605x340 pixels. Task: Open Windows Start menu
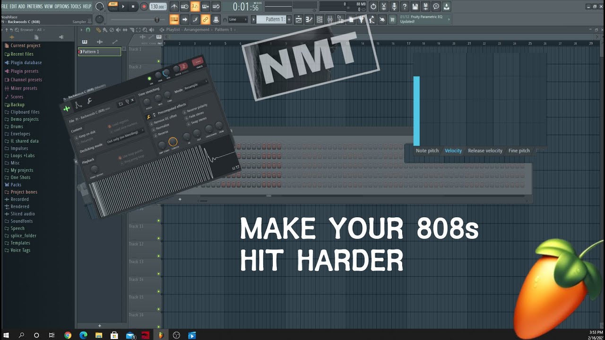click(x=6, y=335)
